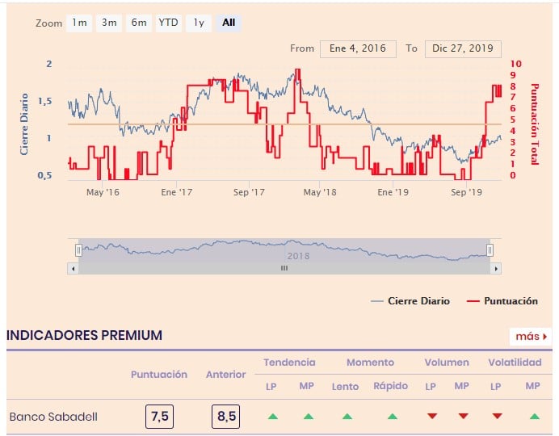
Task: Click the Volatilidad MP green up arrow
Action: tap(535, 417)
